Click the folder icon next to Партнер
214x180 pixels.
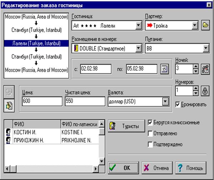pos(205,26)
